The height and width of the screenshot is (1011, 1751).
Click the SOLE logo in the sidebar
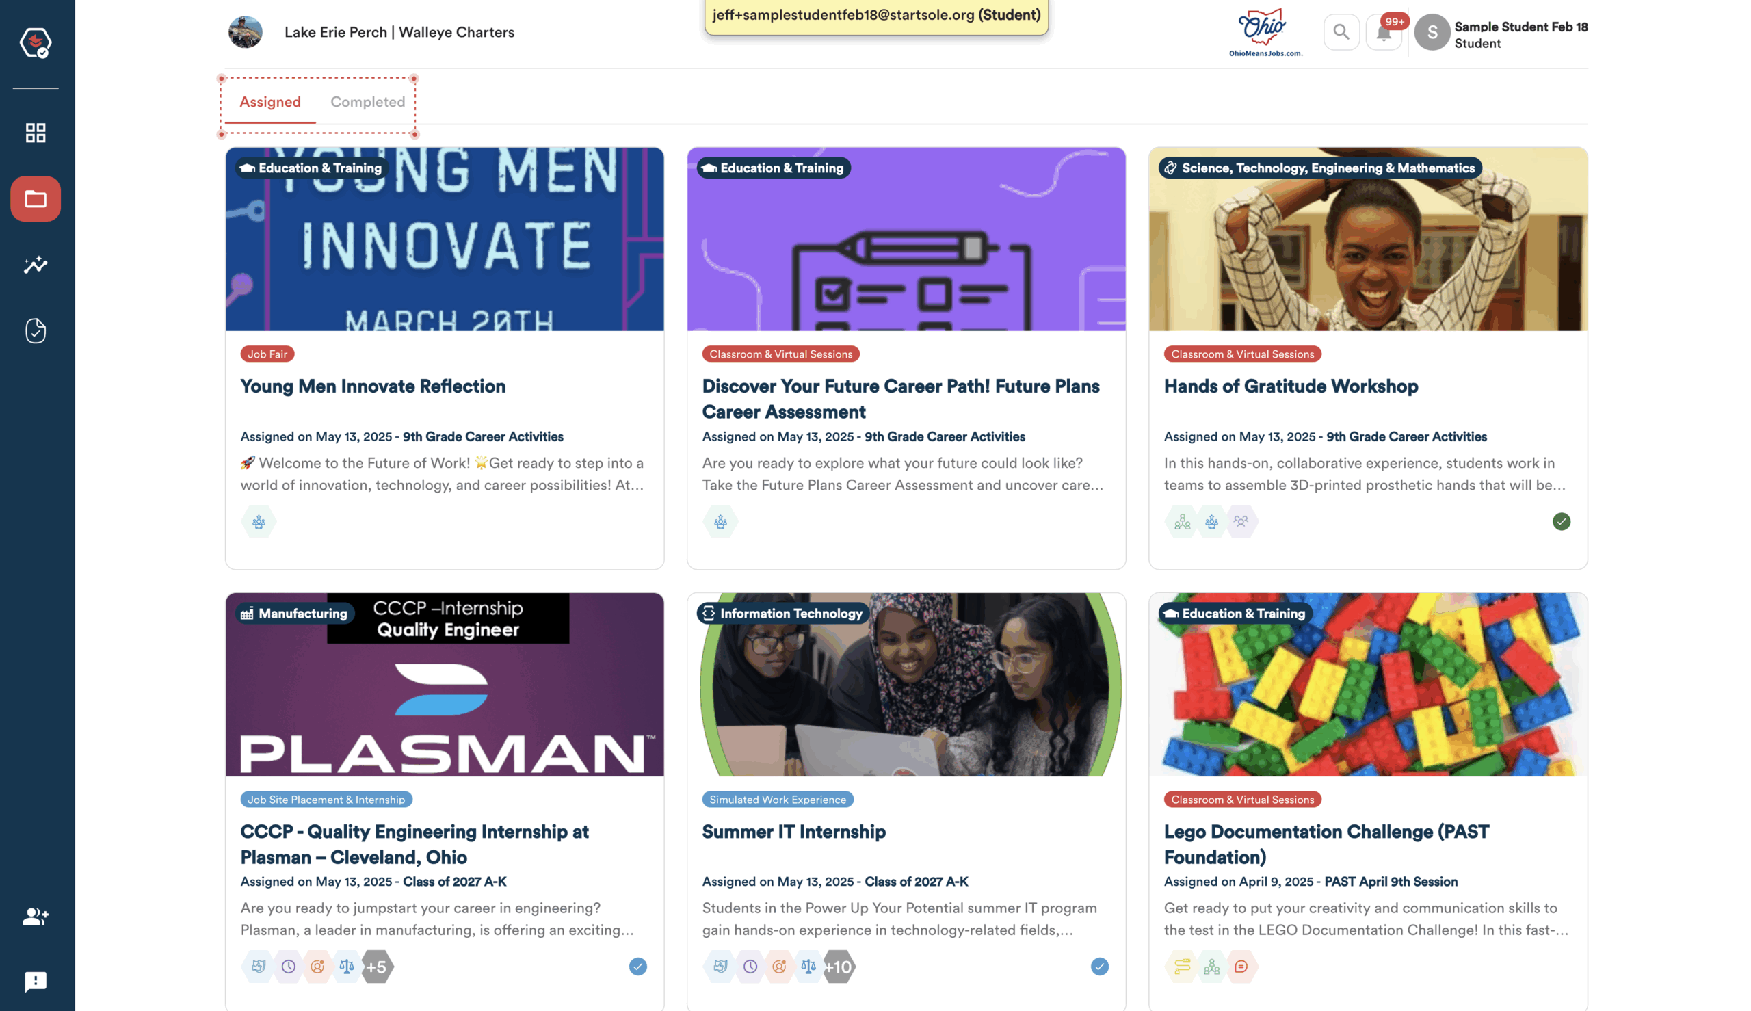(x=36, y=42)
